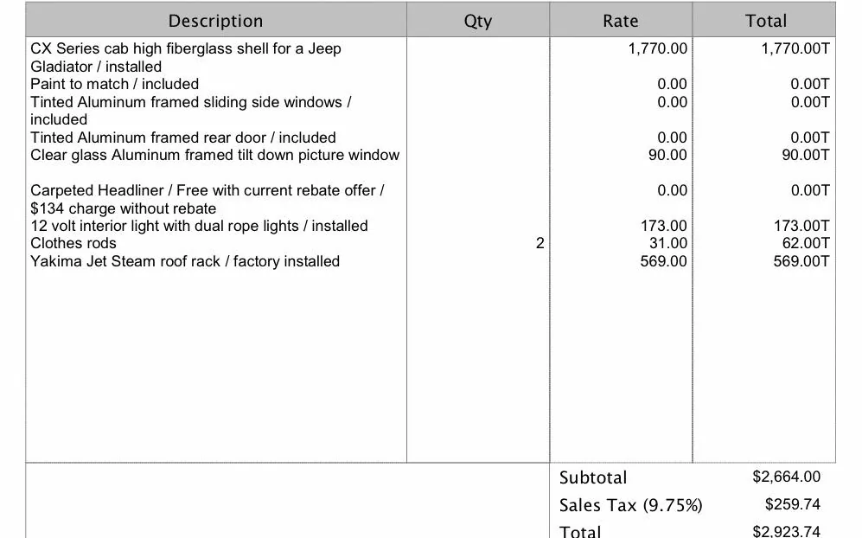Click the 90.00 rate for picture window

[x=667, y=155]
